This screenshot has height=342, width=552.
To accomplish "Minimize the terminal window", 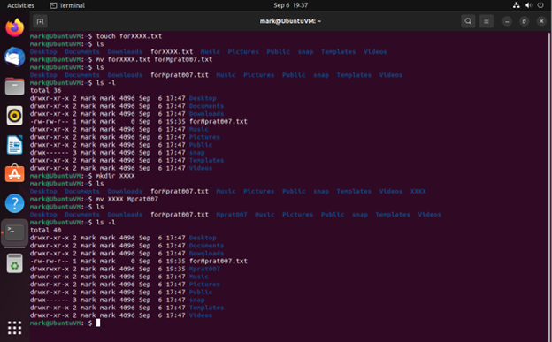I will coord(507,21).
